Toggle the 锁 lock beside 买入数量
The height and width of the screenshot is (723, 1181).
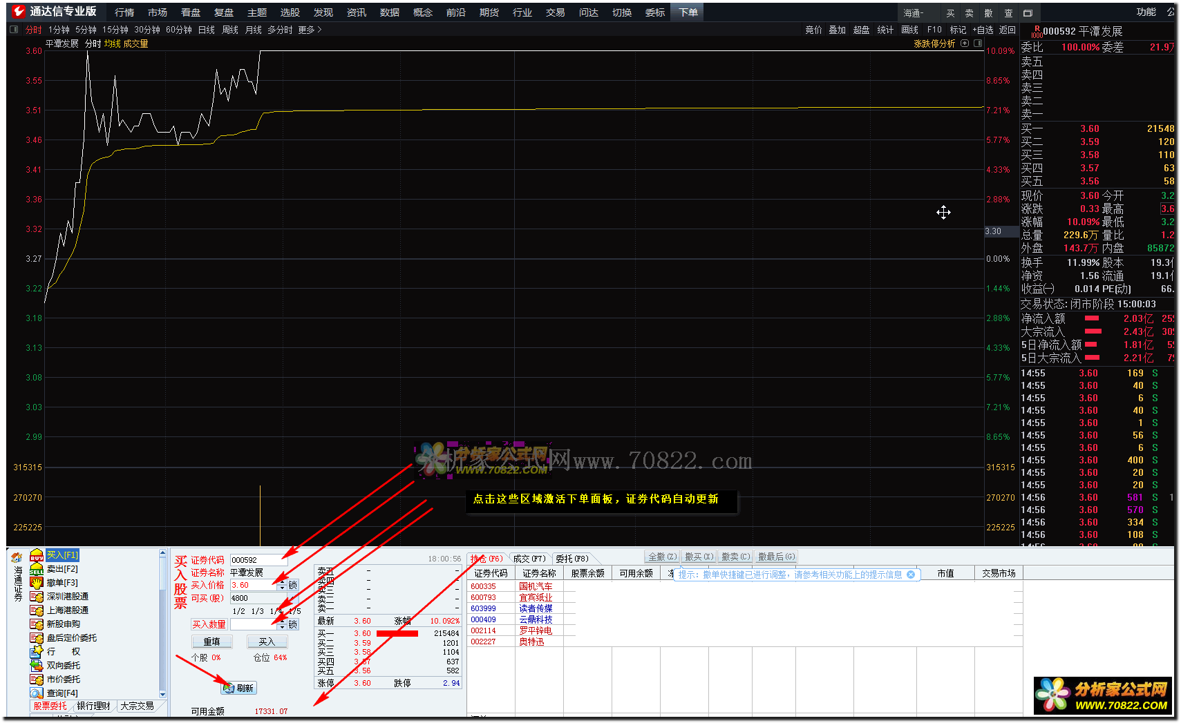point(293,624)
